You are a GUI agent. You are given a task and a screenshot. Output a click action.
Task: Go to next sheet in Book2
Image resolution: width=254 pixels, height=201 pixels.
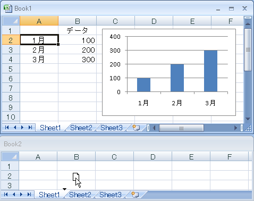click(x=21, y=195)
